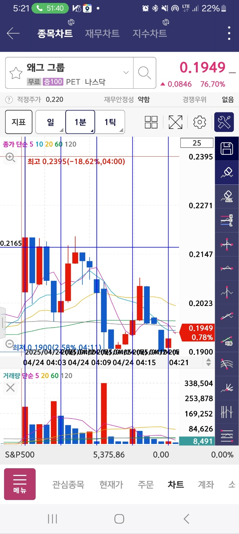Select the 일 daily period dropdown
This screenshot has height=534, width=239.
click(51, 122)
